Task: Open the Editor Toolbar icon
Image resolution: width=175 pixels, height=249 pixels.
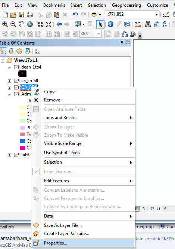Action: (166, 15)
